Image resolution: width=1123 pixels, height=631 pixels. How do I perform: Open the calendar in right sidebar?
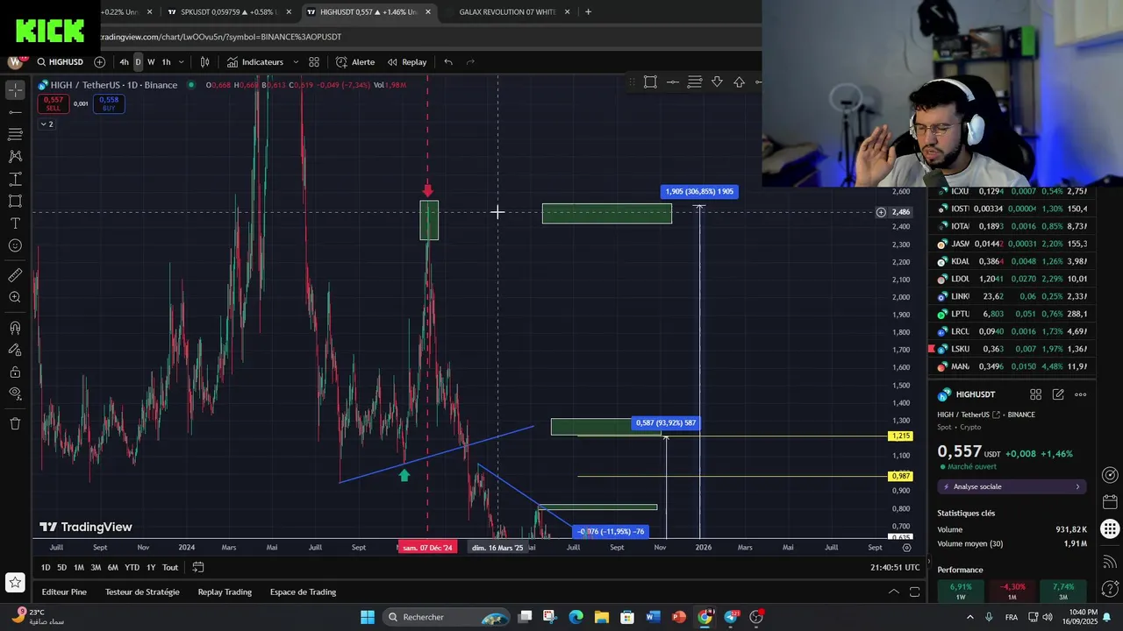tap(1110, 502)
